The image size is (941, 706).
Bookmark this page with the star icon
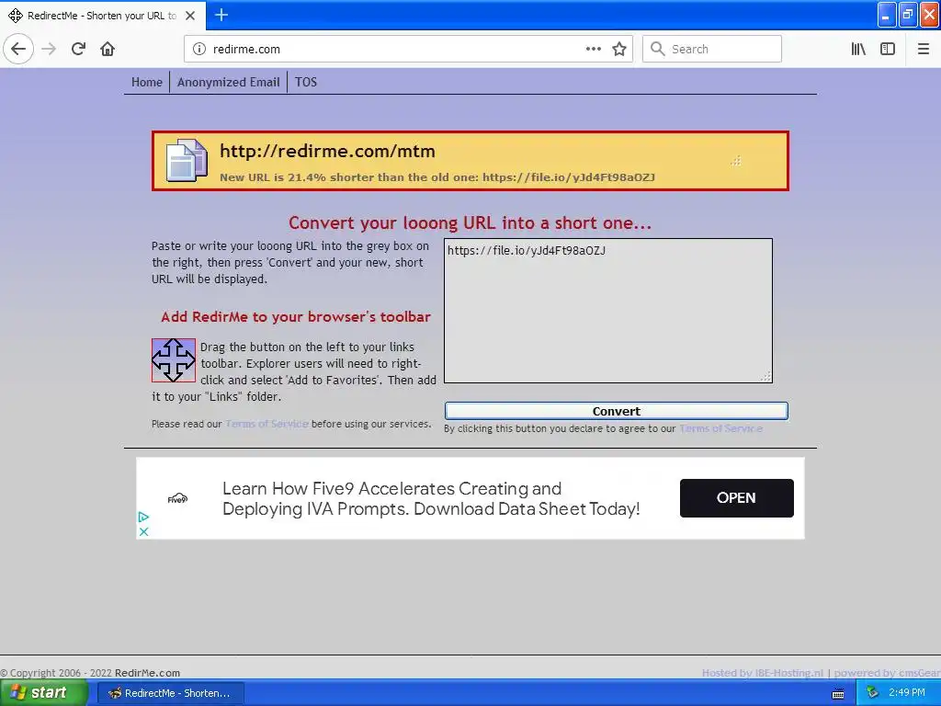point(619,49)
